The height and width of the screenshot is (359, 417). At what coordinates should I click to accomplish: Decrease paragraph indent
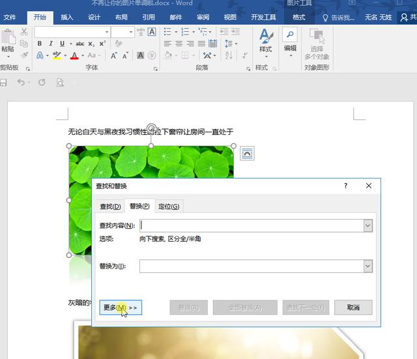(224, 32)
